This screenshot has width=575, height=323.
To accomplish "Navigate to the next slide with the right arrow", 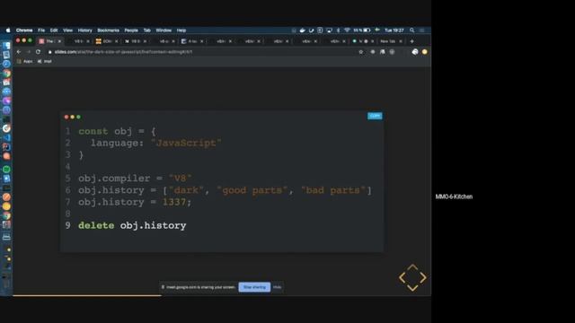I will coord(423,277).
